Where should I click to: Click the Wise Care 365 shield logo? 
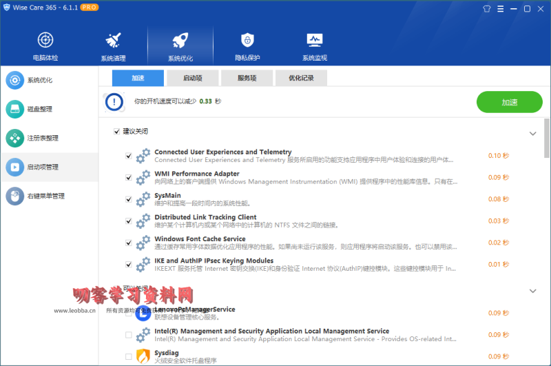coord(6,8)
